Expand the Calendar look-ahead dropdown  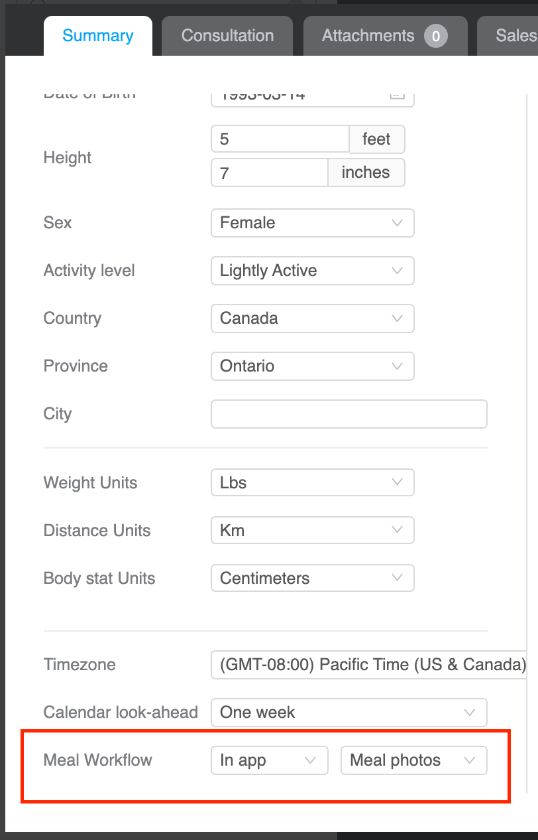click(x=349, y=713)
